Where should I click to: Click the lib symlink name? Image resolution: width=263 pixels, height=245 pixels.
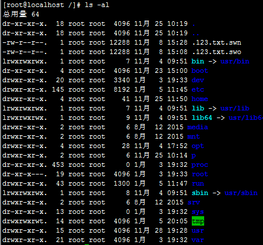(x=198, y=108)
